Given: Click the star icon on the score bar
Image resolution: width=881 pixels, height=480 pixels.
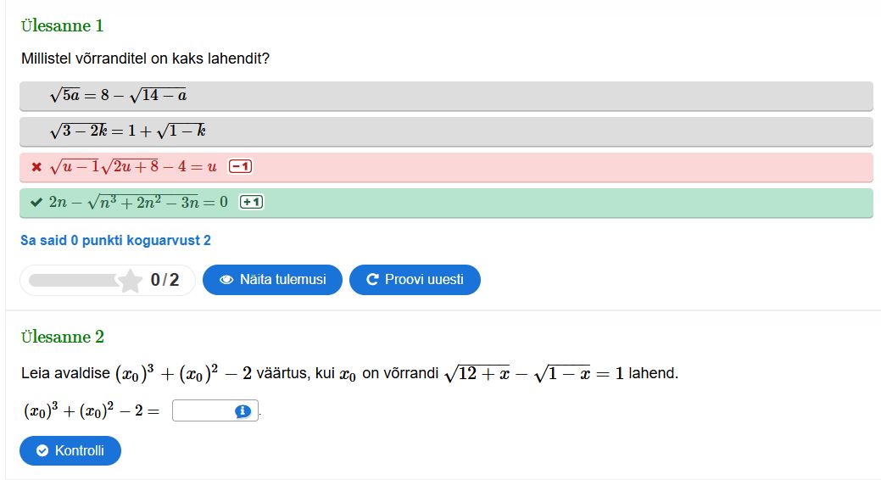Looking at the screenshot, I should pos(130,281).
